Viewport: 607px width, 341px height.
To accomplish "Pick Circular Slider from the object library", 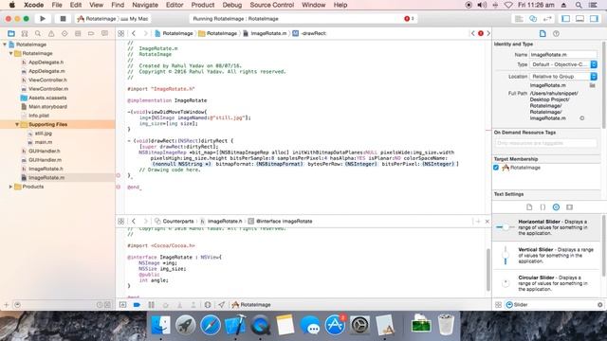I will pyautogui.click(x=546, y=283).
